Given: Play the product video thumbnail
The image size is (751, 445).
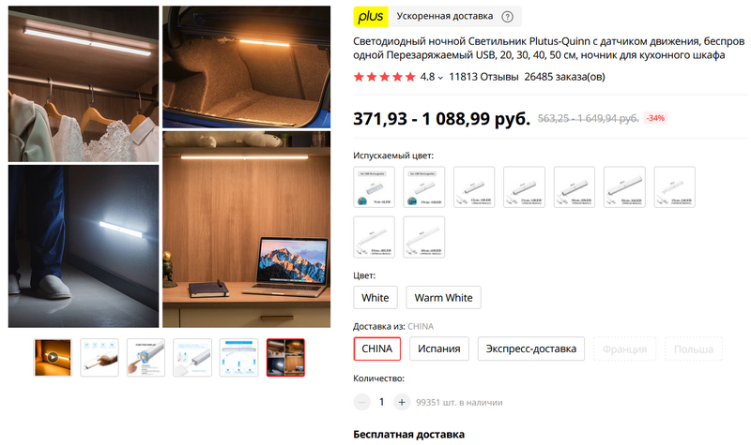Looking at the screenshot, I should tap(53, 358).
